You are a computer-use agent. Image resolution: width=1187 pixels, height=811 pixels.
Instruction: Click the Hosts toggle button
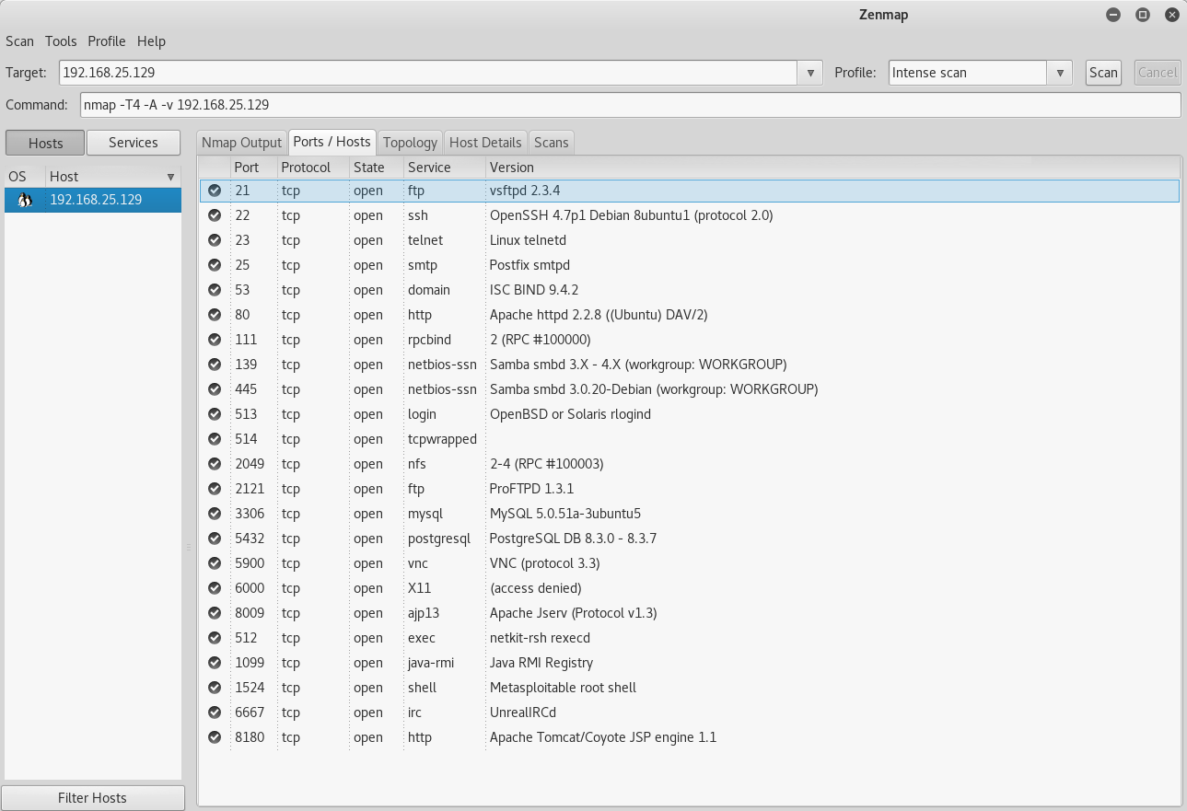click(45, 143)
